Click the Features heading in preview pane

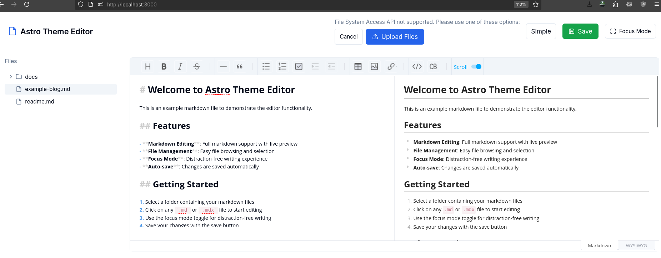422,125
